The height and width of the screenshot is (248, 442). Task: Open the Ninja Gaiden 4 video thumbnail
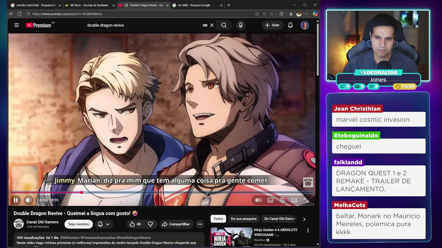pos(231,237)
